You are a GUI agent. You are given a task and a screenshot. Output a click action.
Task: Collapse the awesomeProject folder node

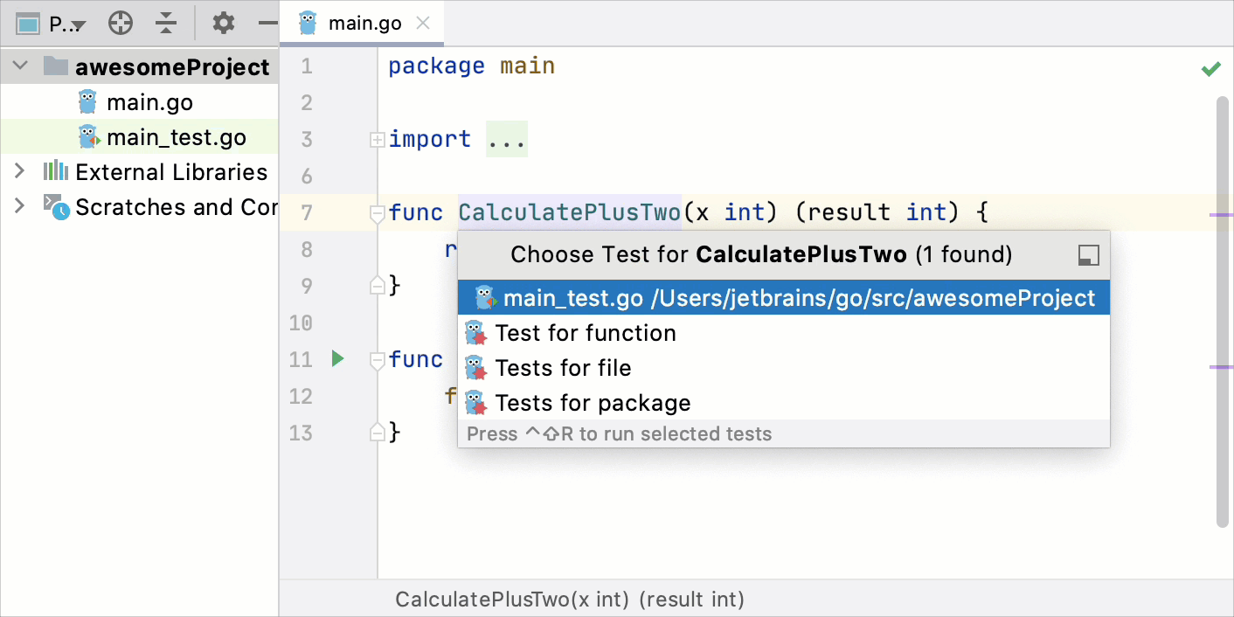pyautogui.click(x=22, y=67)
